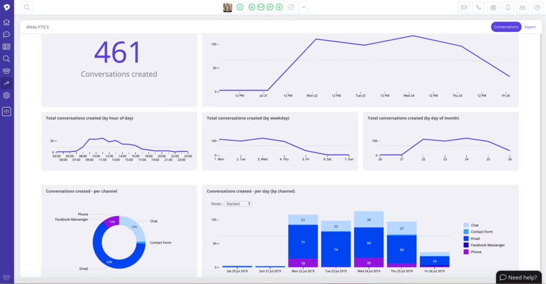The image size is (546, 284).
Task: Open the Home icon in sidebar
Action: [x=6, y=22]
